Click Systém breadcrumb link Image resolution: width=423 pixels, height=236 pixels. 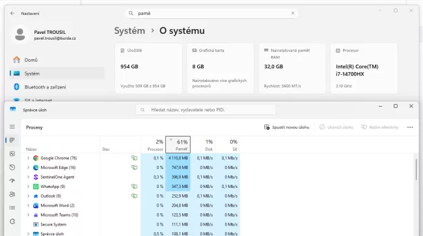click(130, 31)
